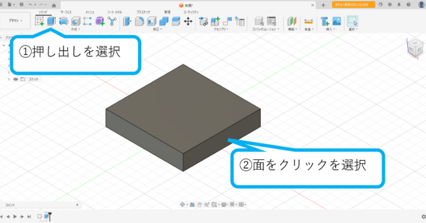The height and width of the screenshot is (223, 426).
Task: Select the Fillet tool
Action: [139, 21]
